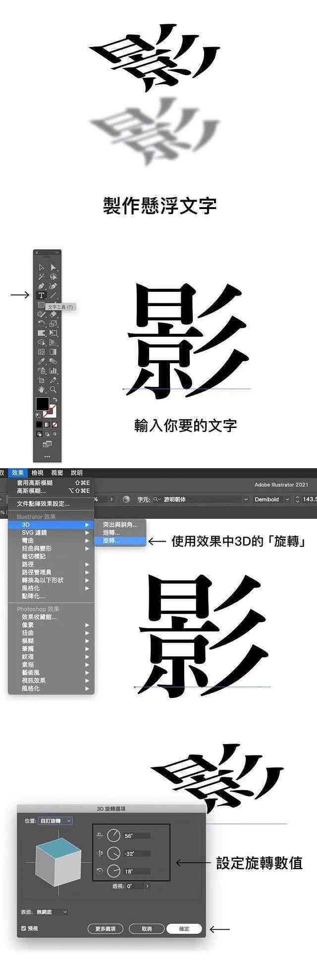The height and width of the screenshot is (967, 317).
Task: Select the Blend tool
Action: tap(53, 361)
